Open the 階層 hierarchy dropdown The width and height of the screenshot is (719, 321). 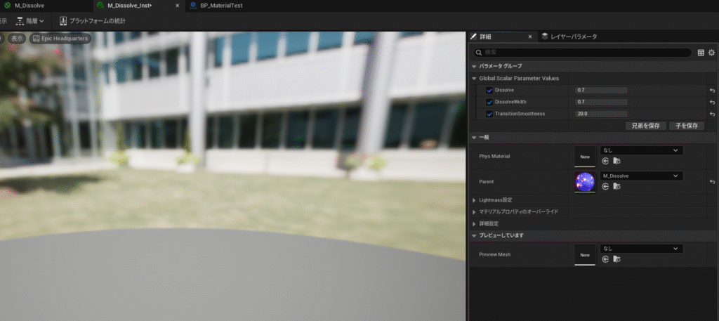[30, 21]
